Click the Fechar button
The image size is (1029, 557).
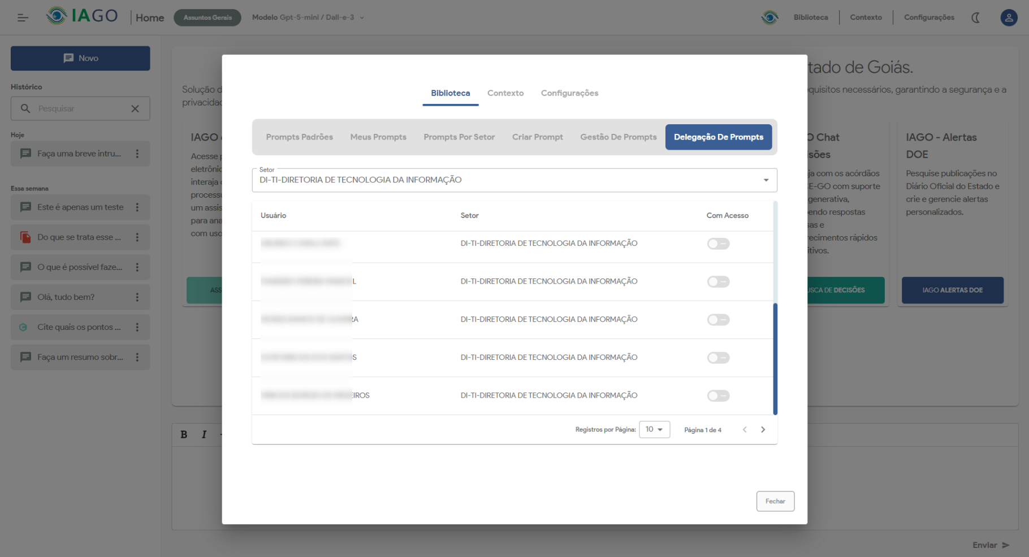coord(775,501)
